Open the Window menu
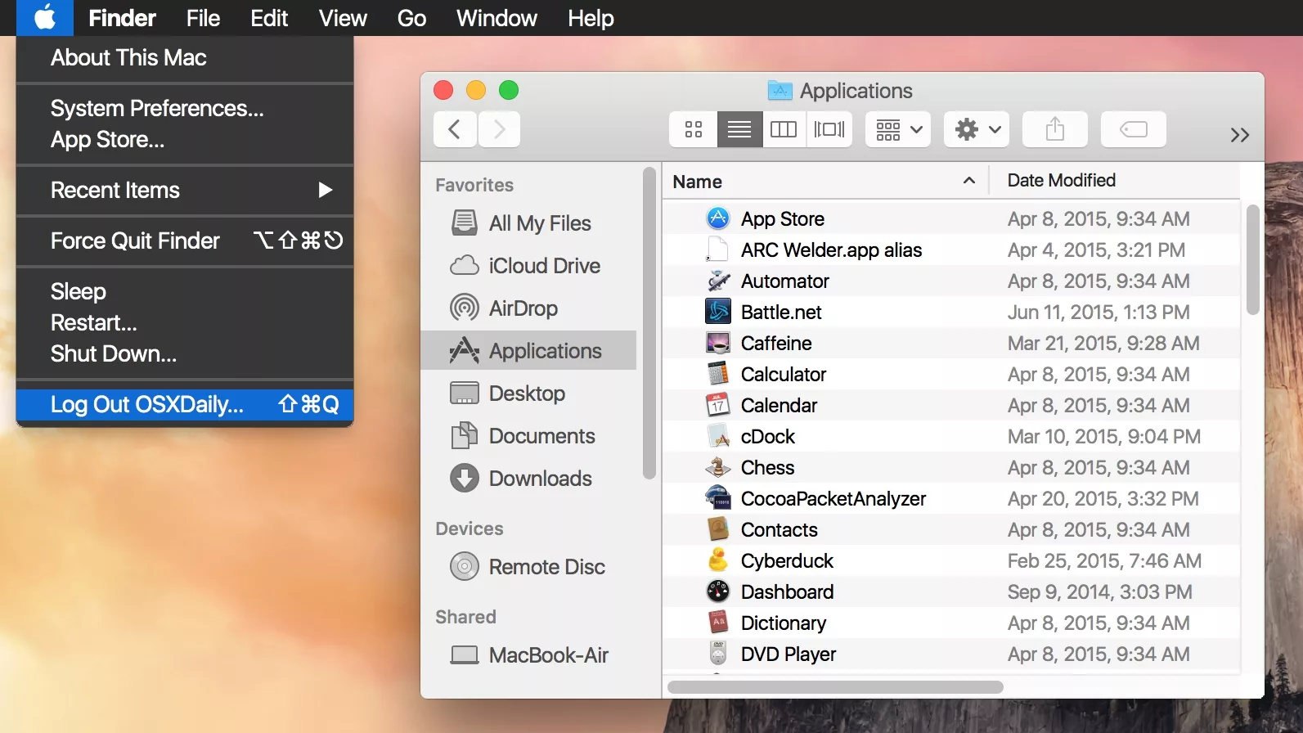This screenshot has width=1303, height=733. point(496,18)
